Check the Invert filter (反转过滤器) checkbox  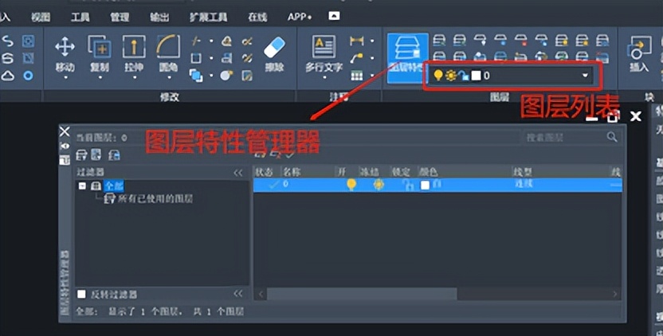click(81, 294)
